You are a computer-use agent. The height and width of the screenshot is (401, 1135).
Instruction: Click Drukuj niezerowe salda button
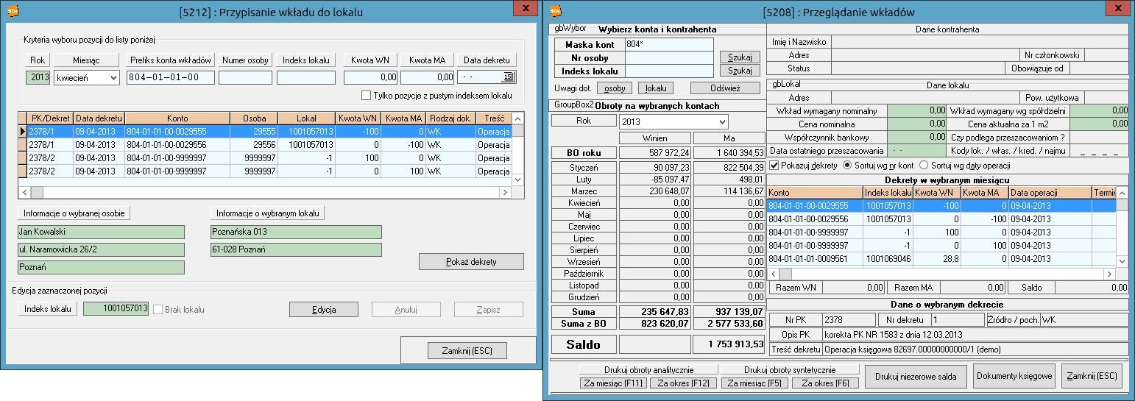pos(916,376)
